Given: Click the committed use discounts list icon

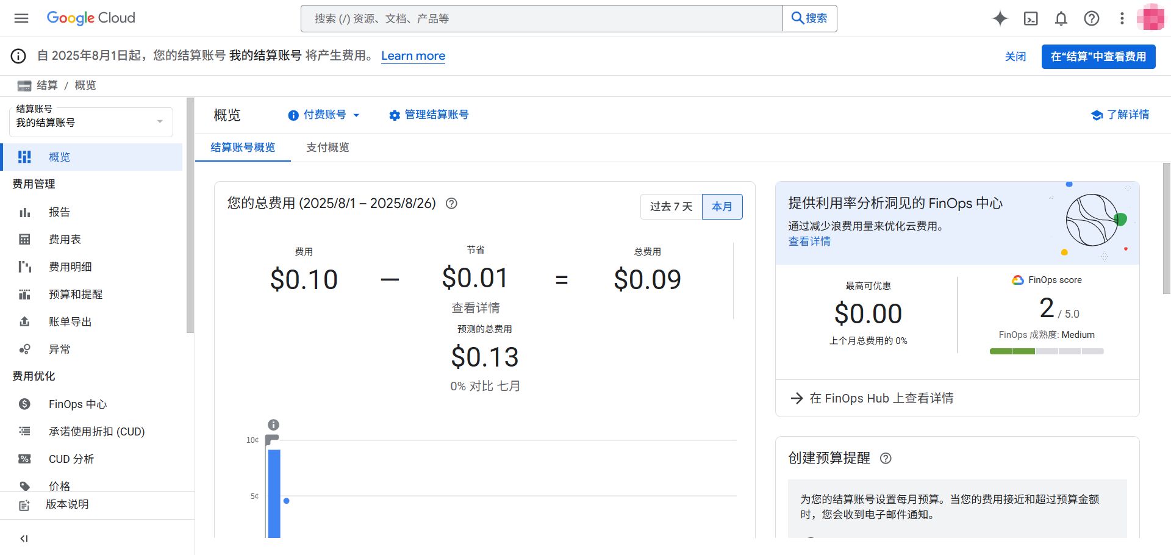Looking at the screenshot, I should pos(24,431).
